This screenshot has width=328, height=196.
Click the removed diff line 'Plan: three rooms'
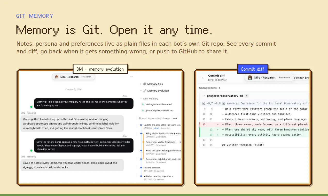(254, 124)
